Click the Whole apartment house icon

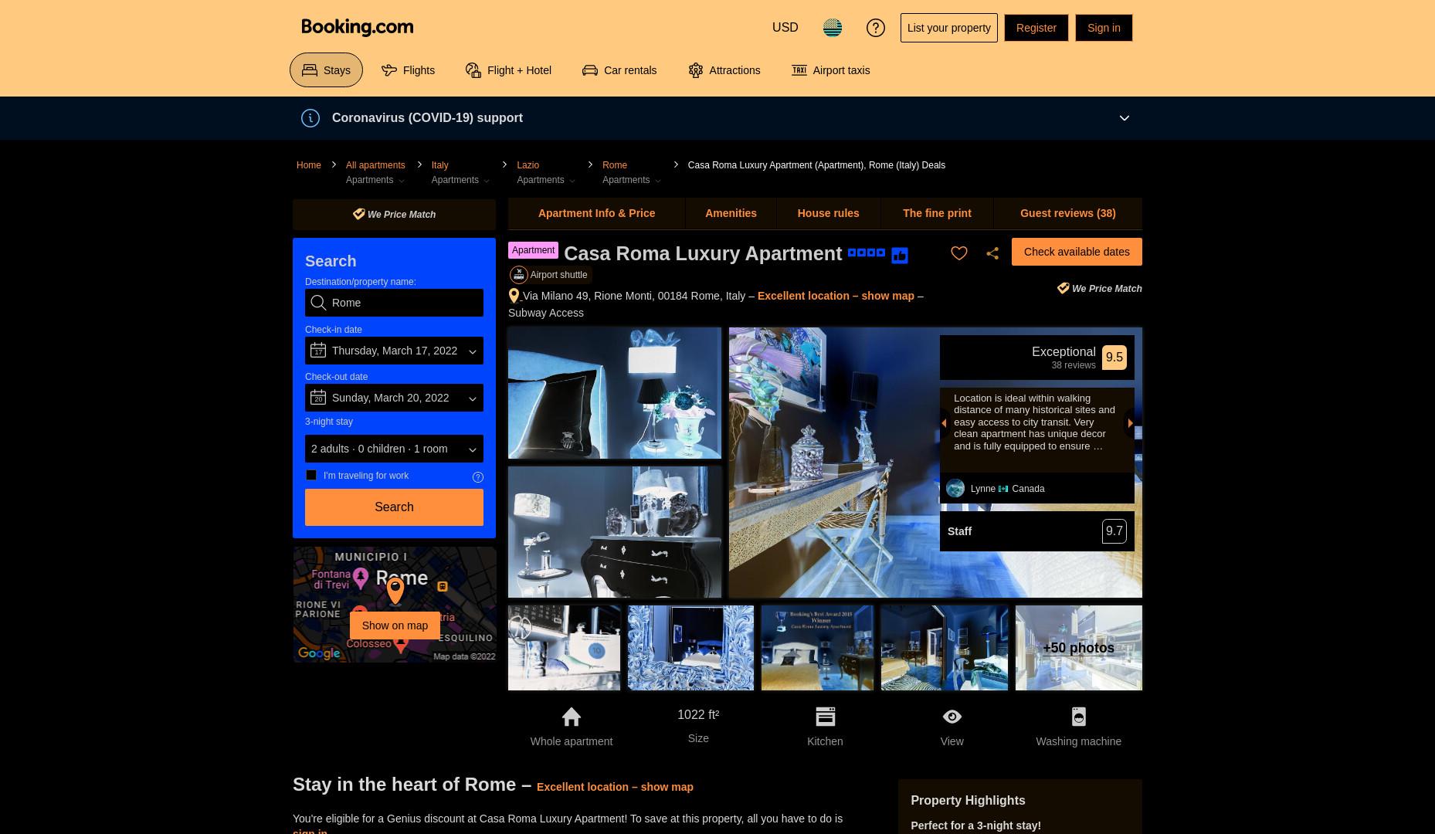(572, 717)
